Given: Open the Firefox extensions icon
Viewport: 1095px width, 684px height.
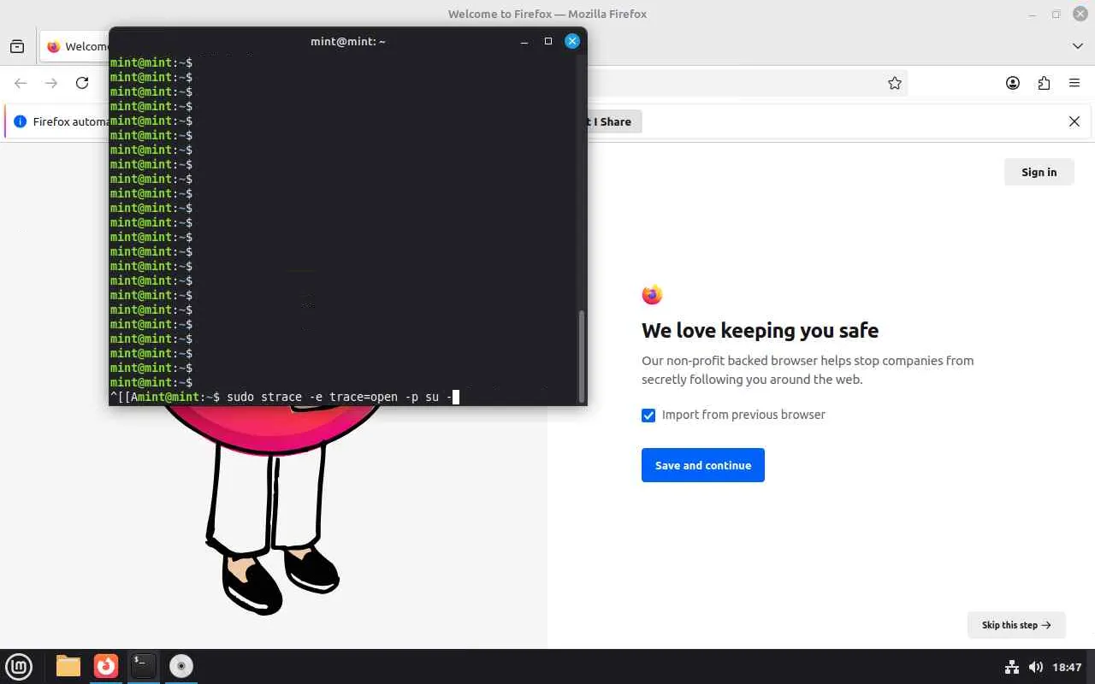Looking at the screenshot, I should [1044, 83].
